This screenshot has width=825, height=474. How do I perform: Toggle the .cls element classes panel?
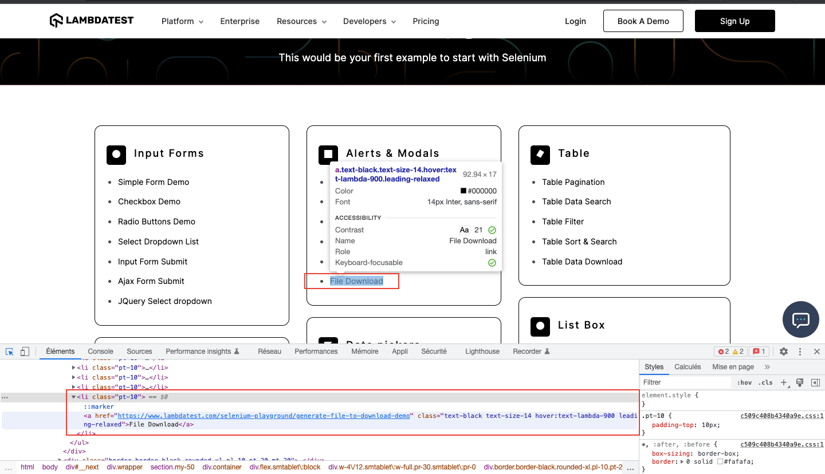click(765, 382)
